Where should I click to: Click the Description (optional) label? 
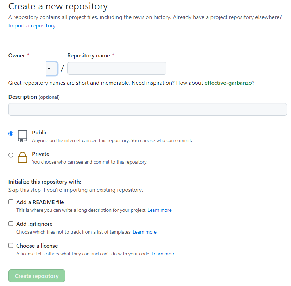pyautogui.click(x=34, y=97)
